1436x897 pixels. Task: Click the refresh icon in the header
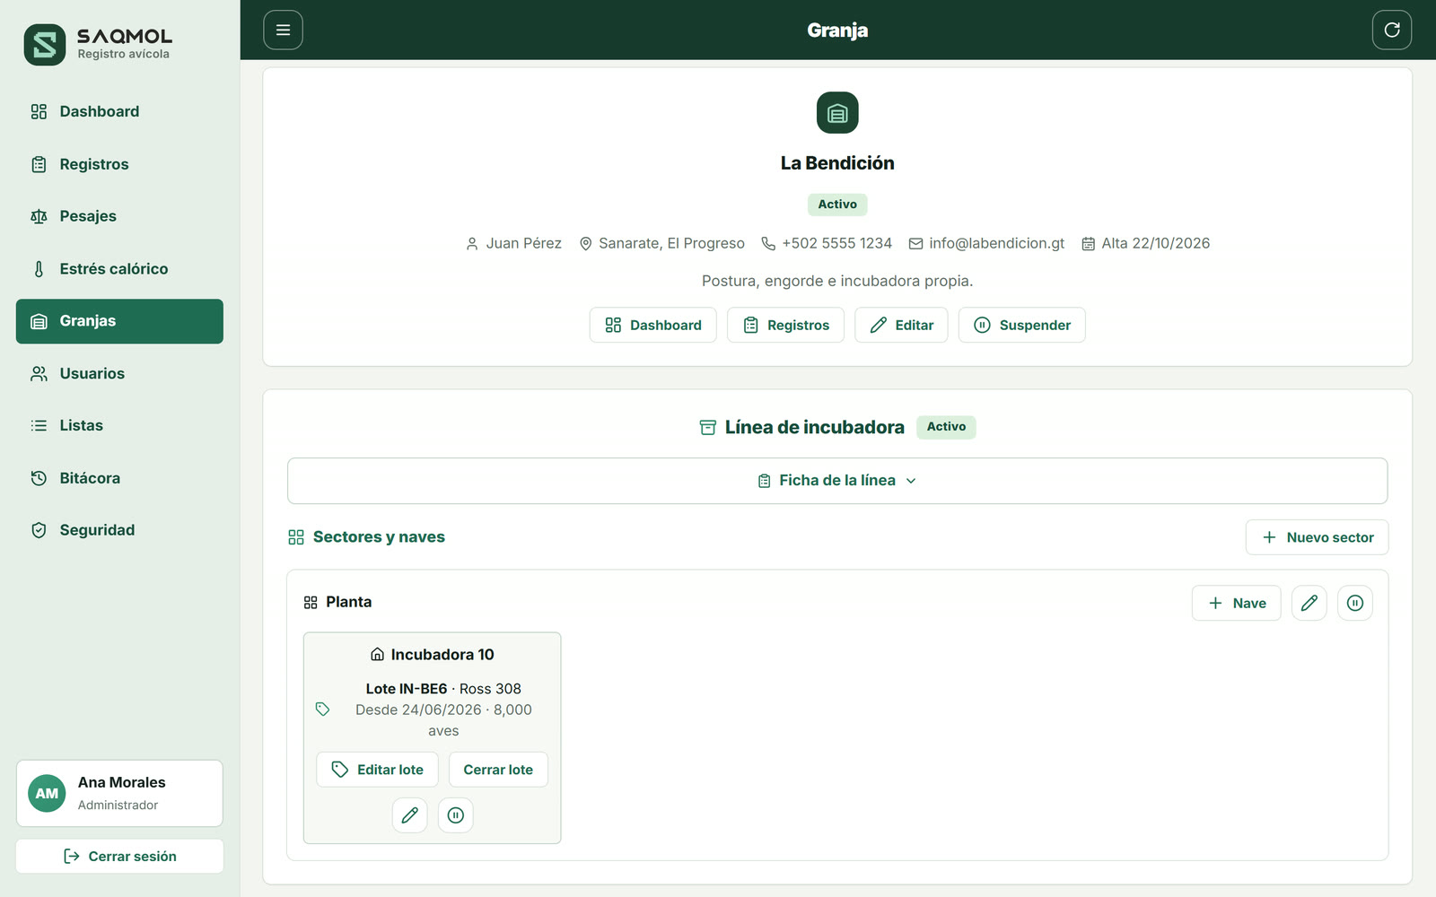1391,30
